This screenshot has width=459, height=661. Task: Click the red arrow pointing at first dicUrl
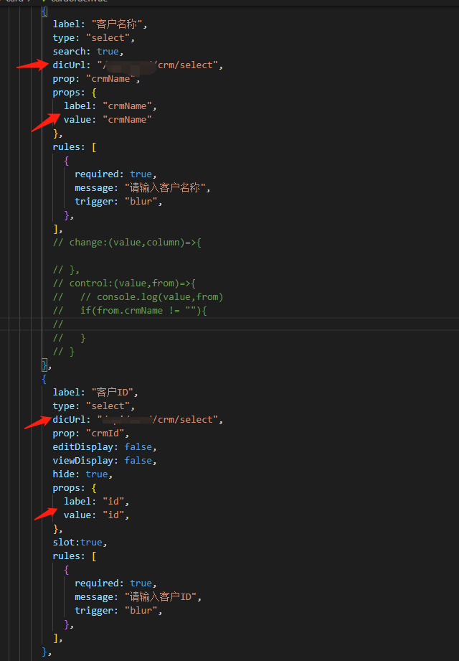32,65
